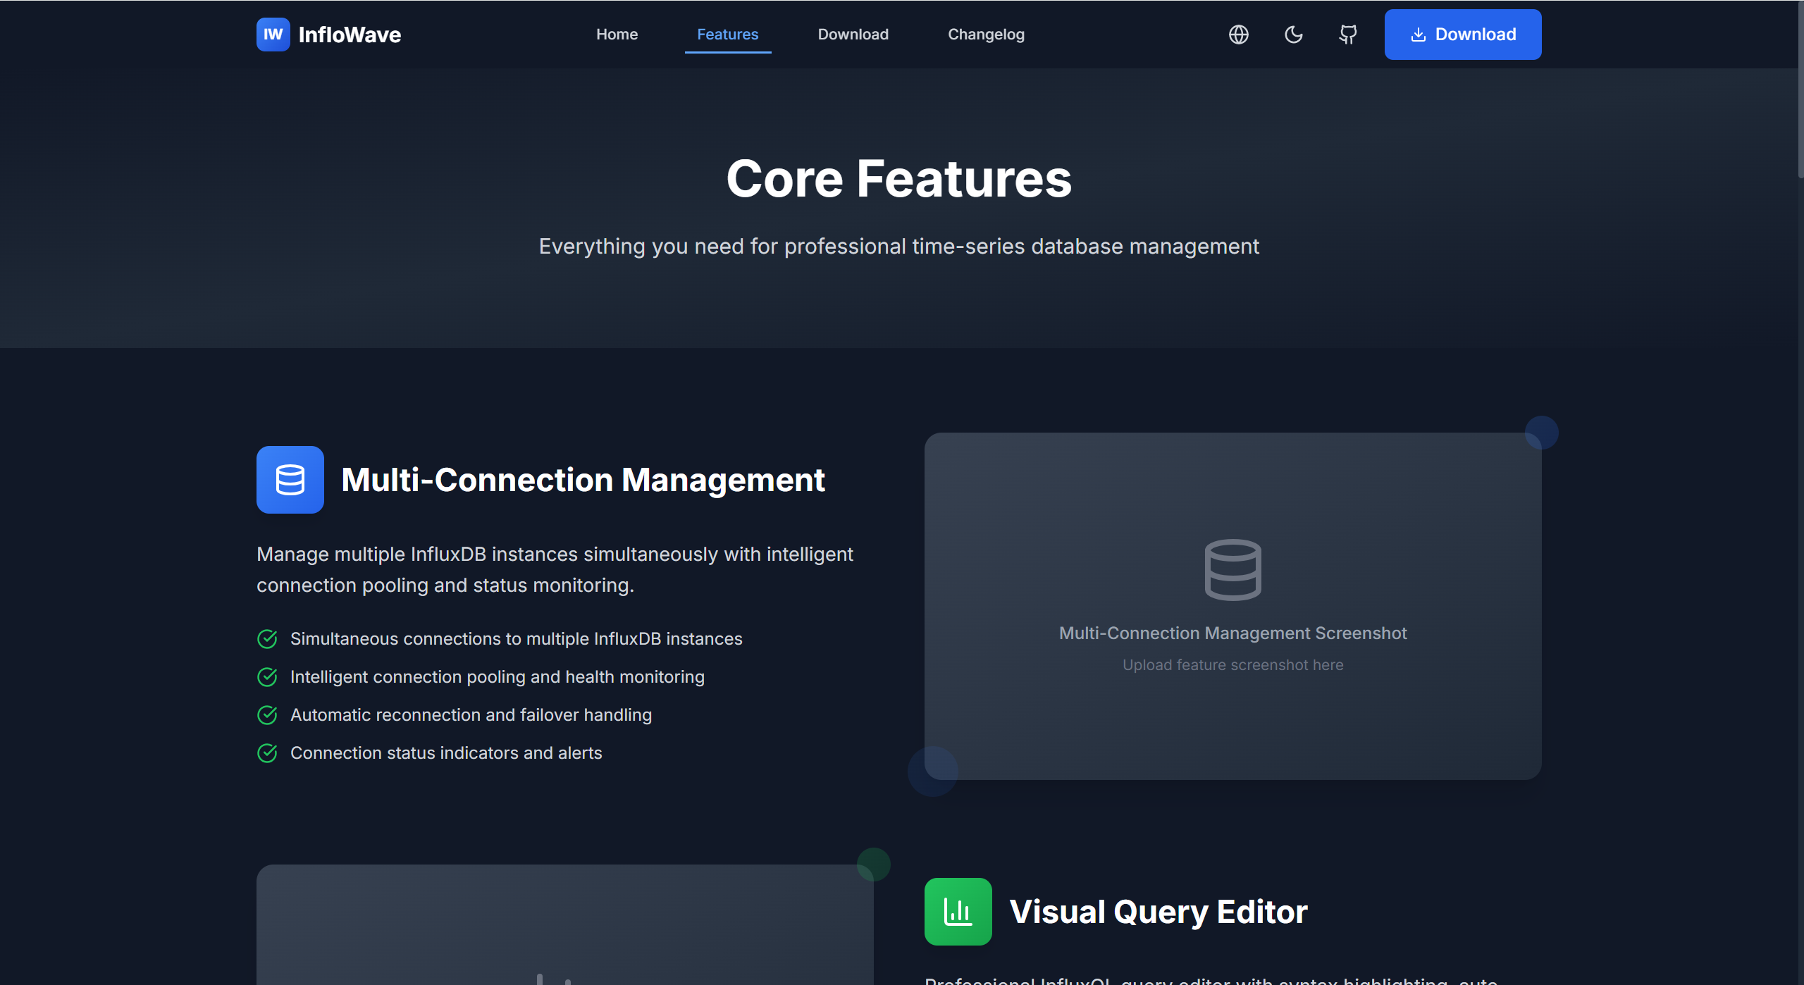Click the InfloWave brand name text

(350, 35)
